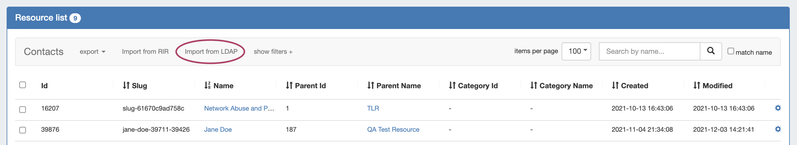
Task: Open the items per page dropdown
Action: click(576, 51)
